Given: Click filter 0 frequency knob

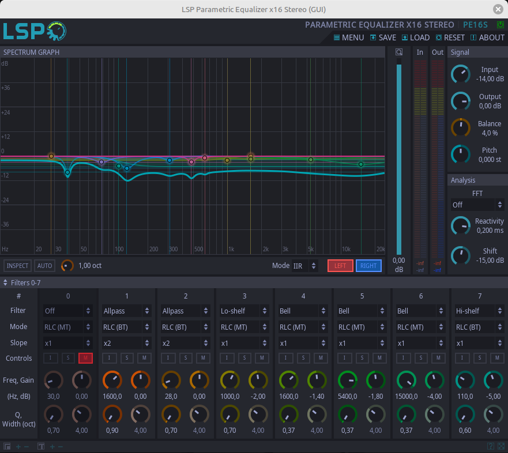Looking at the screenshot, I should tap(54, 380).
